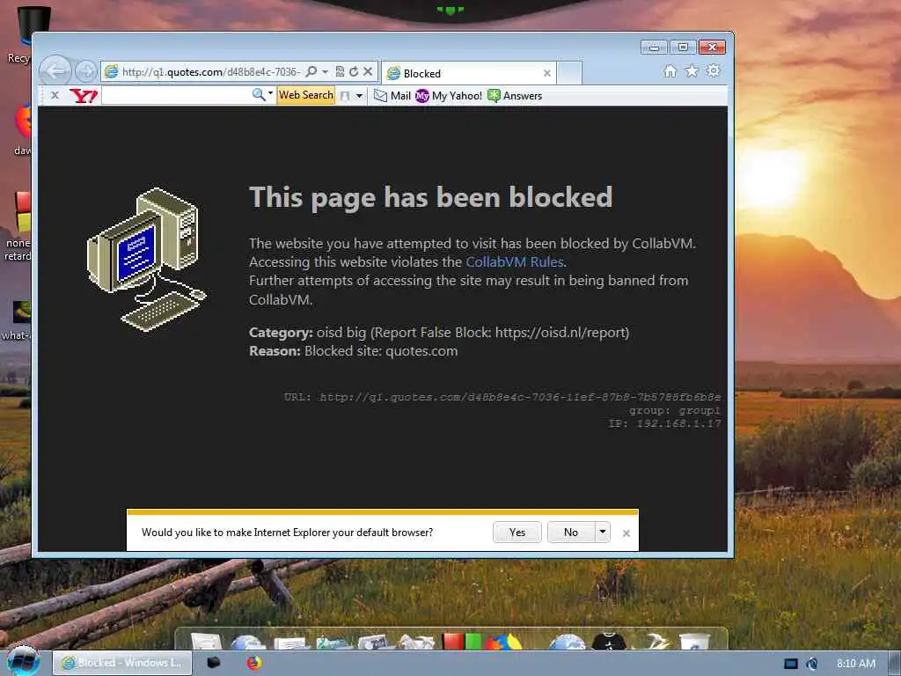Open Favorites with the star icon
This screenshot has width=901, height=676.
pyautogui.click(x=692, y=70)
